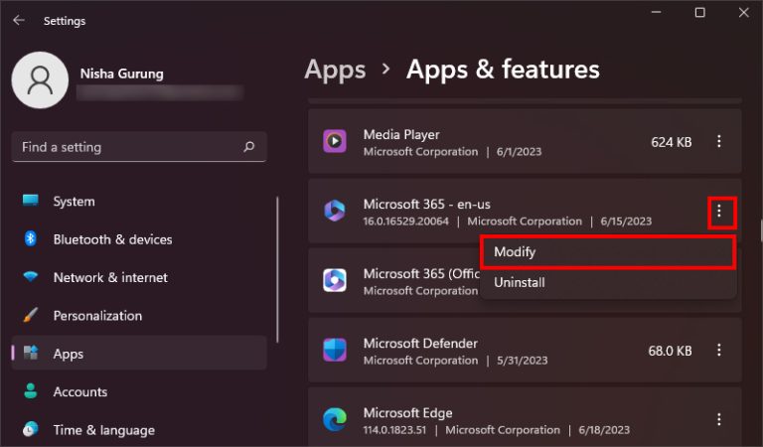Go to the Apps breadcrumb link
Image resolution: width=763 pixels, height=447 pixels.
[335, 70]
